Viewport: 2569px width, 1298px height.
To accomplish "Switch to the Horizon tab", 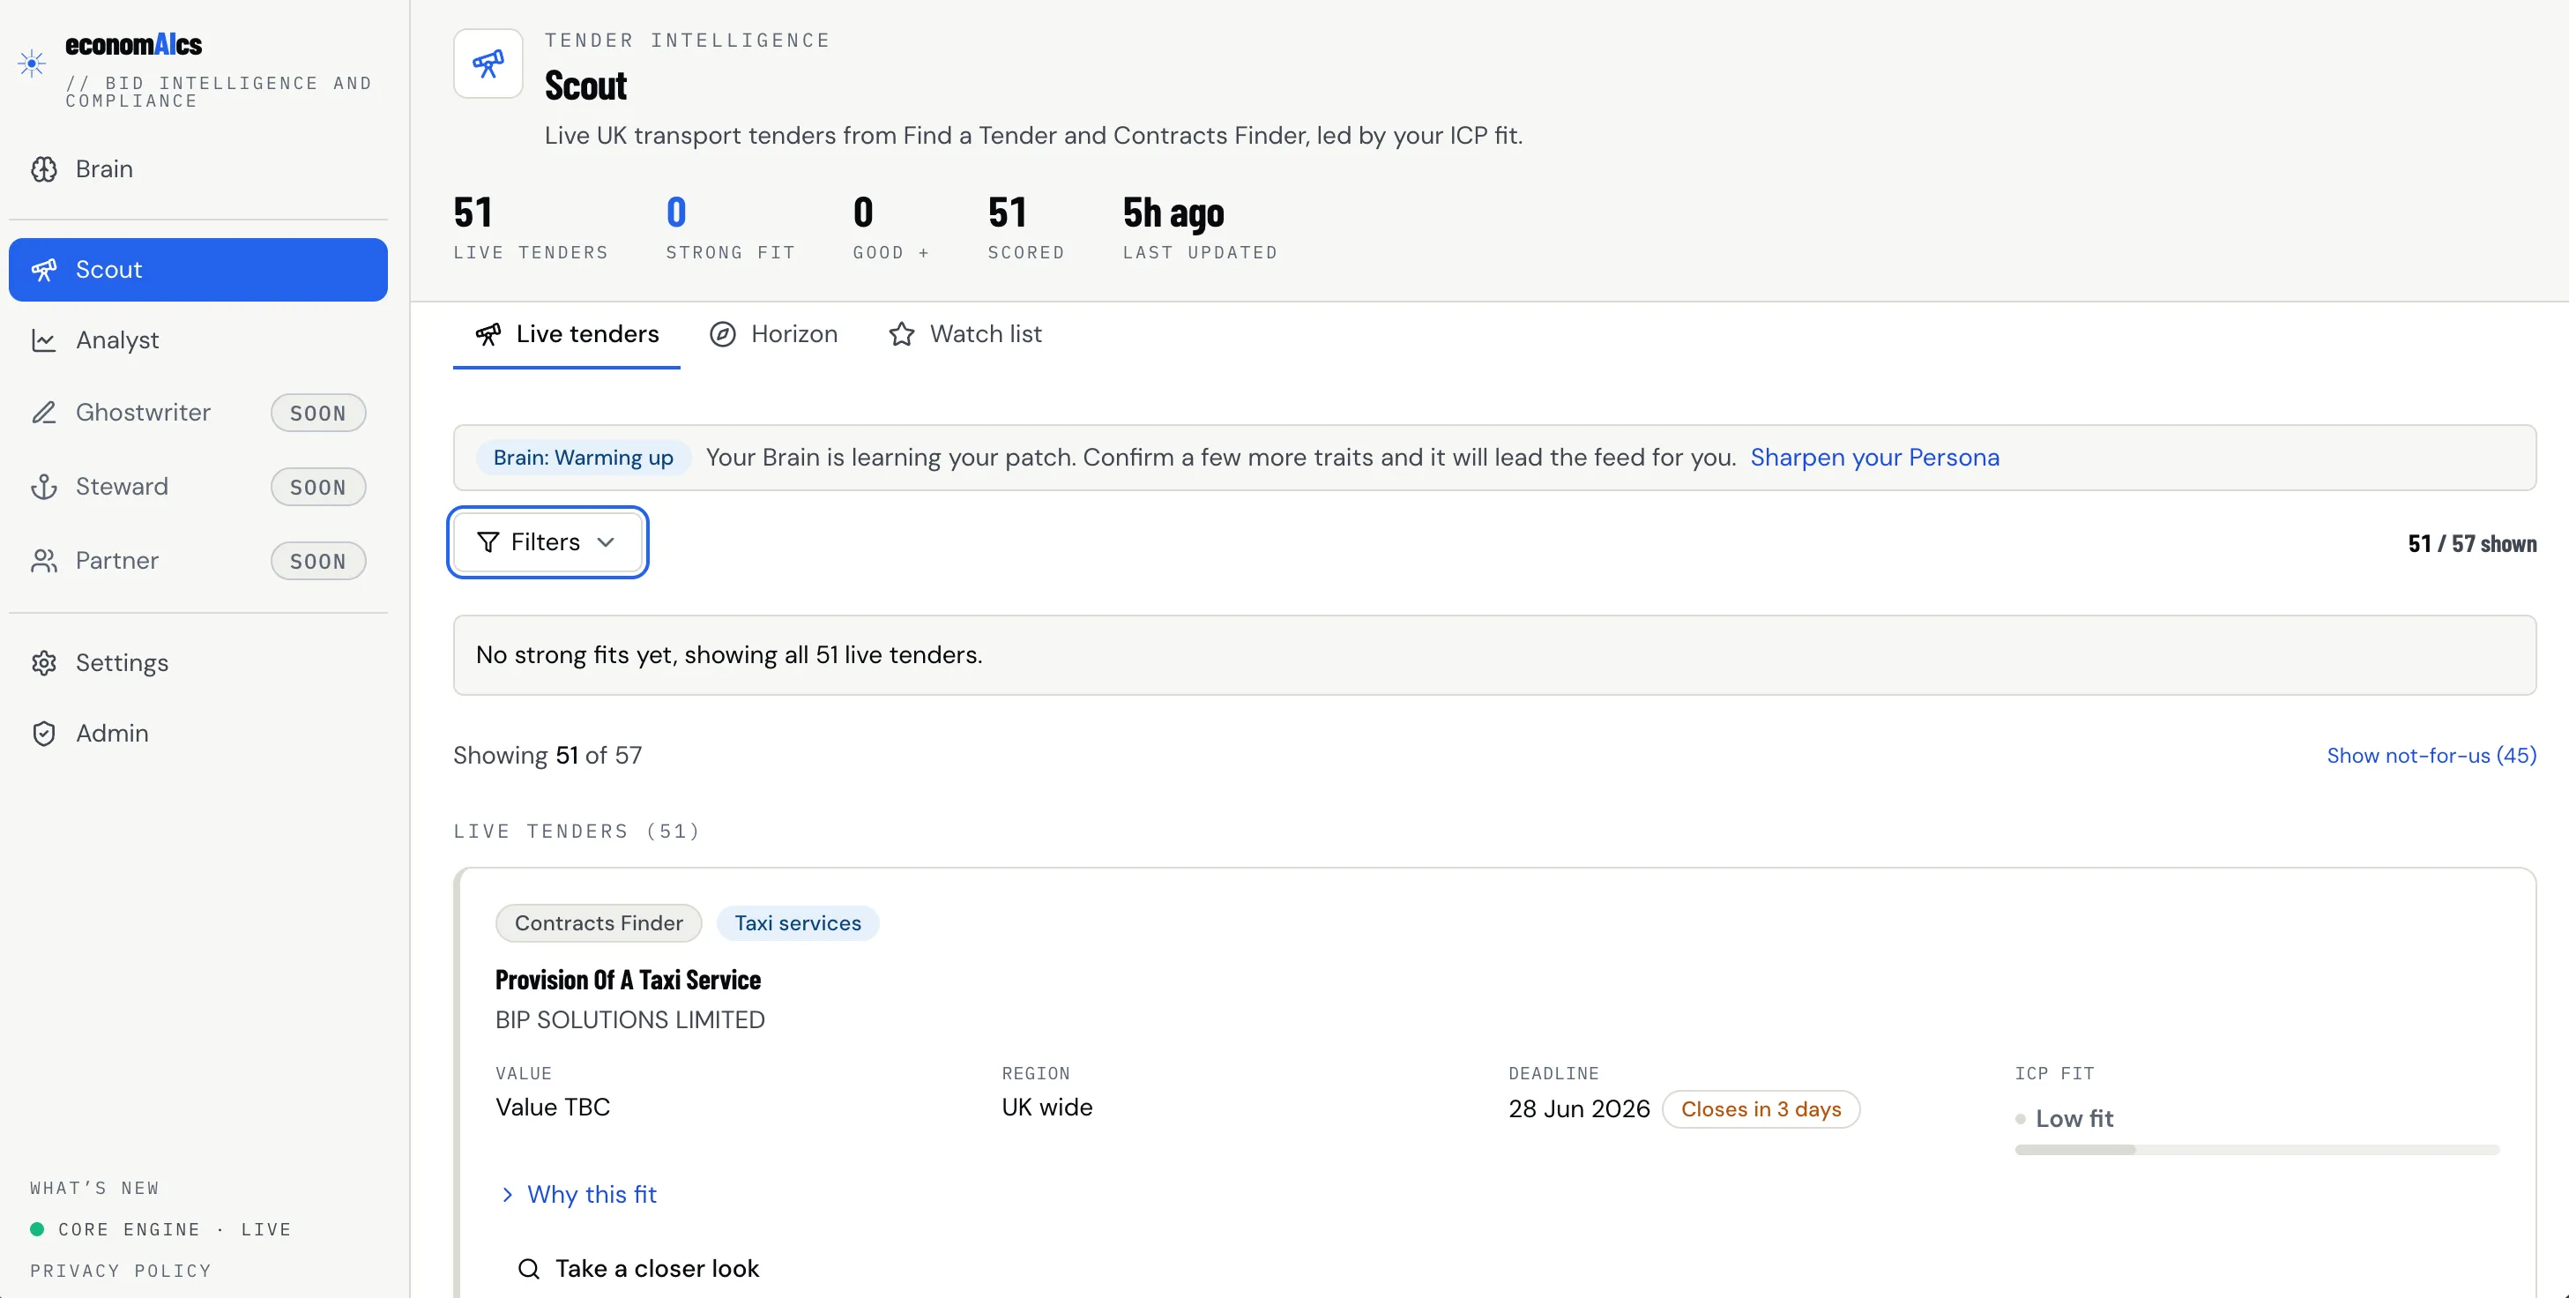I will pos(774,334).
